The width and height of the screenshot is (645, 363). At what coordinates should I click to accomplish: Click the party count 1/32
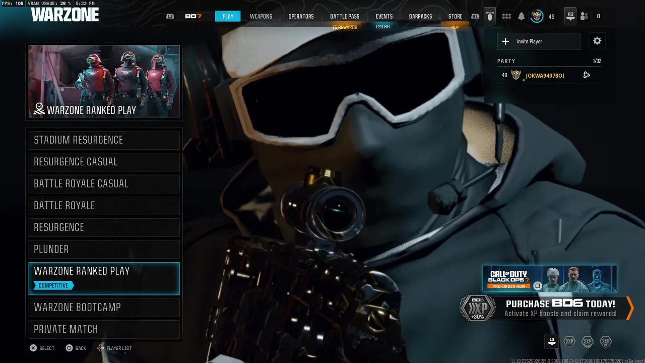pos(597,61)
